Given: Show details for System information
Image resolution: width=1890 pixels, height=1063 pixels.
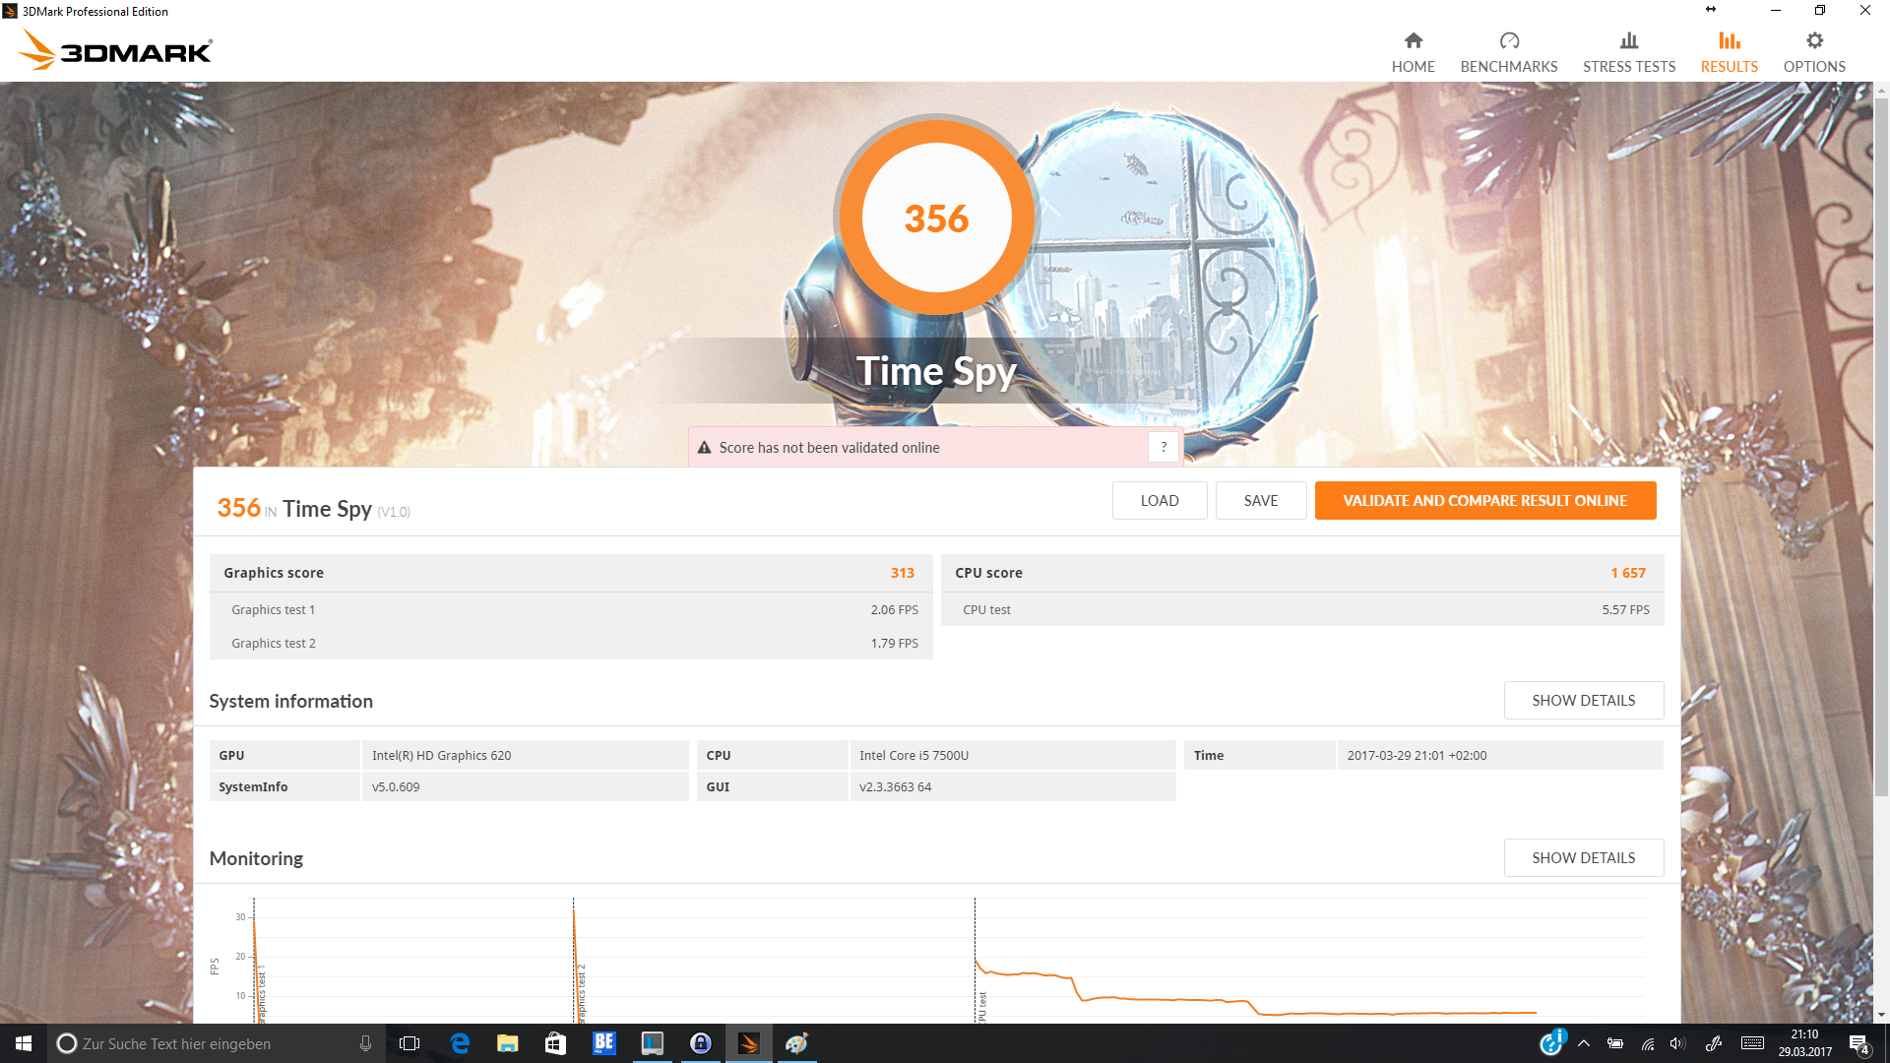Looking at the screenshot, I should click(x=1583, y=700).
